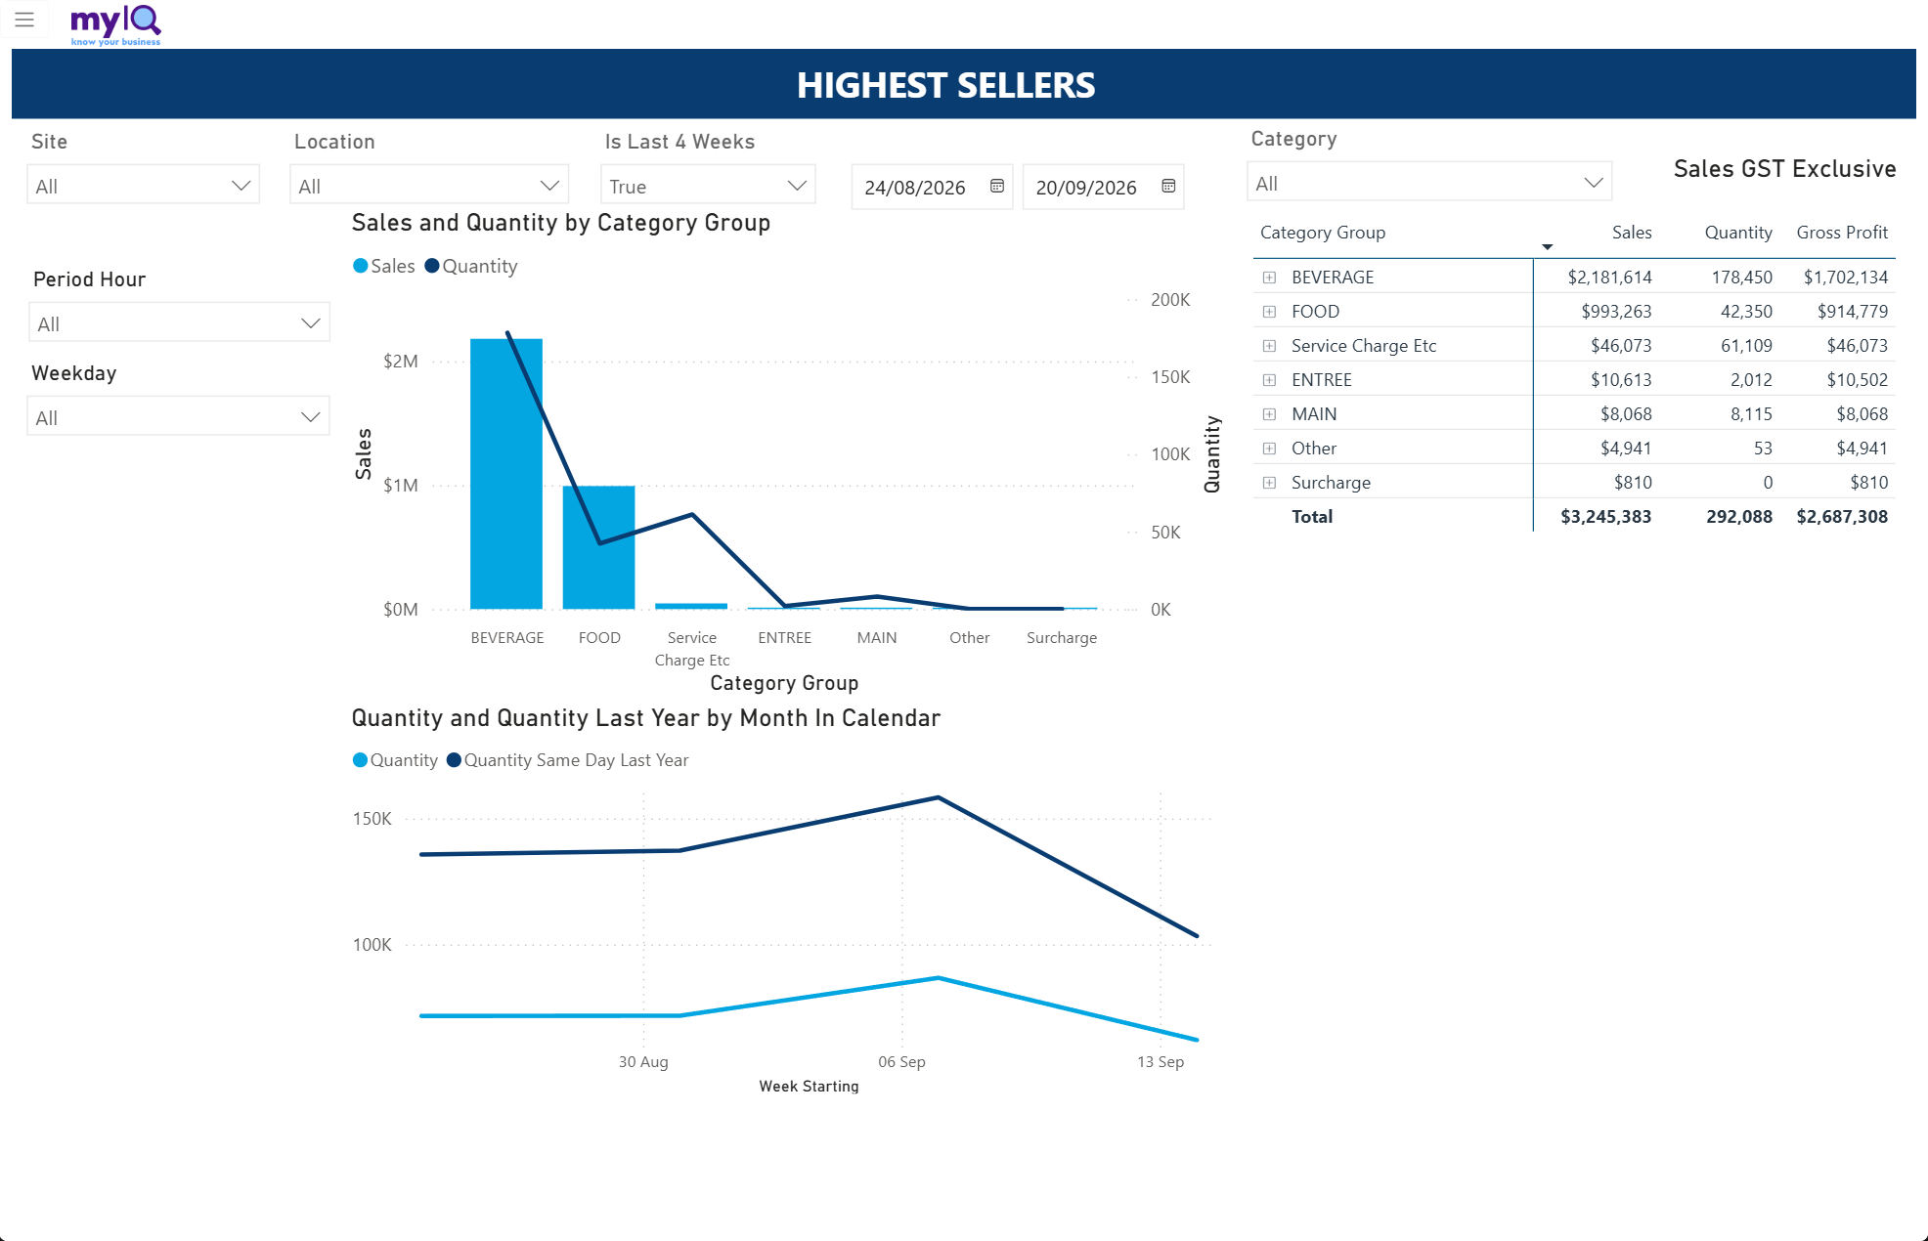Click the BEVERAGE sales bar

506,474
